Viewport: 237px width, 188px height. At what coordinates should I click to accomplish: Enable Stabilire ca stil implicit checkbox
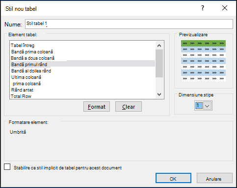pos(7,167)
